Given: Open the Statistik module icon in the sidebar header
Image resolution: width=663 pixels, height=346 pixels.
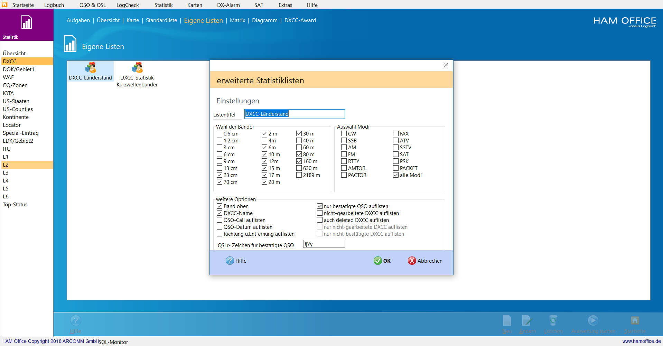Looking at the screenshot, I should coord(27,22).
